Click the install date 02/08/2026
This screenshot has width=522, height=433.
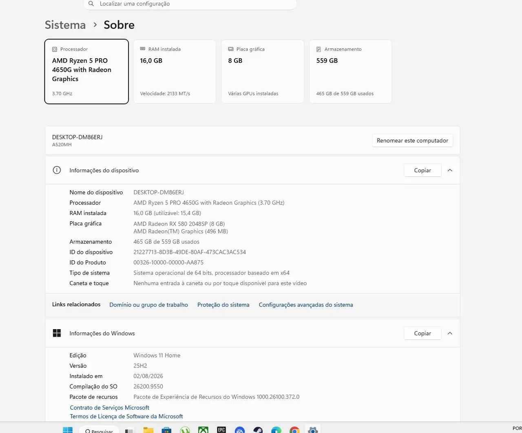pyautogui.click(x=148, y=376)
